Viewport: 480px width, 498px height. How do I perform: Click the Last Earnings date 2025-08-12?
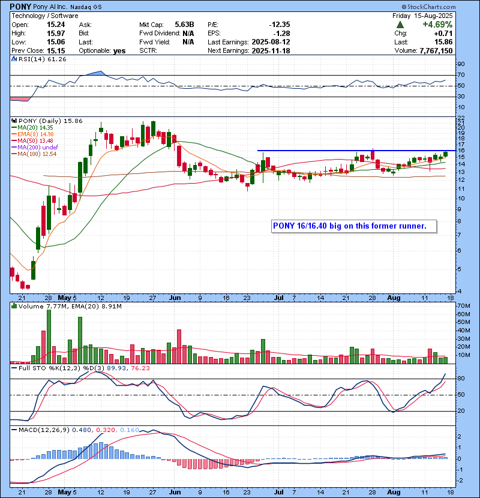(271, 42)
